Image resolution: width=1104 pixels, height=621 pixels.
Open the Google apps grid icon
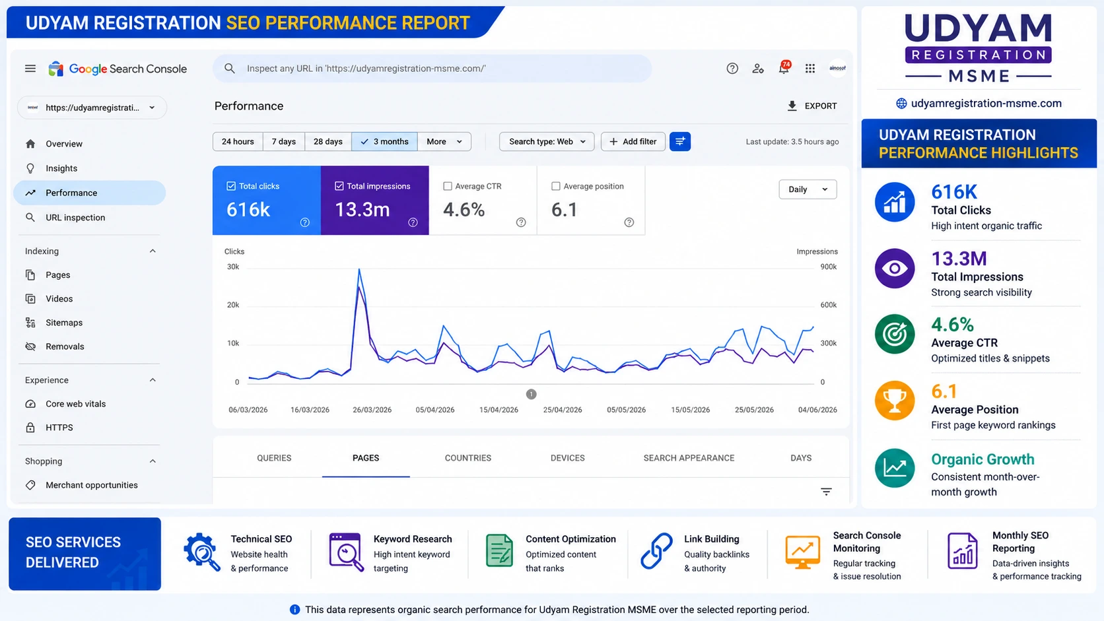[x=810, y=69]
